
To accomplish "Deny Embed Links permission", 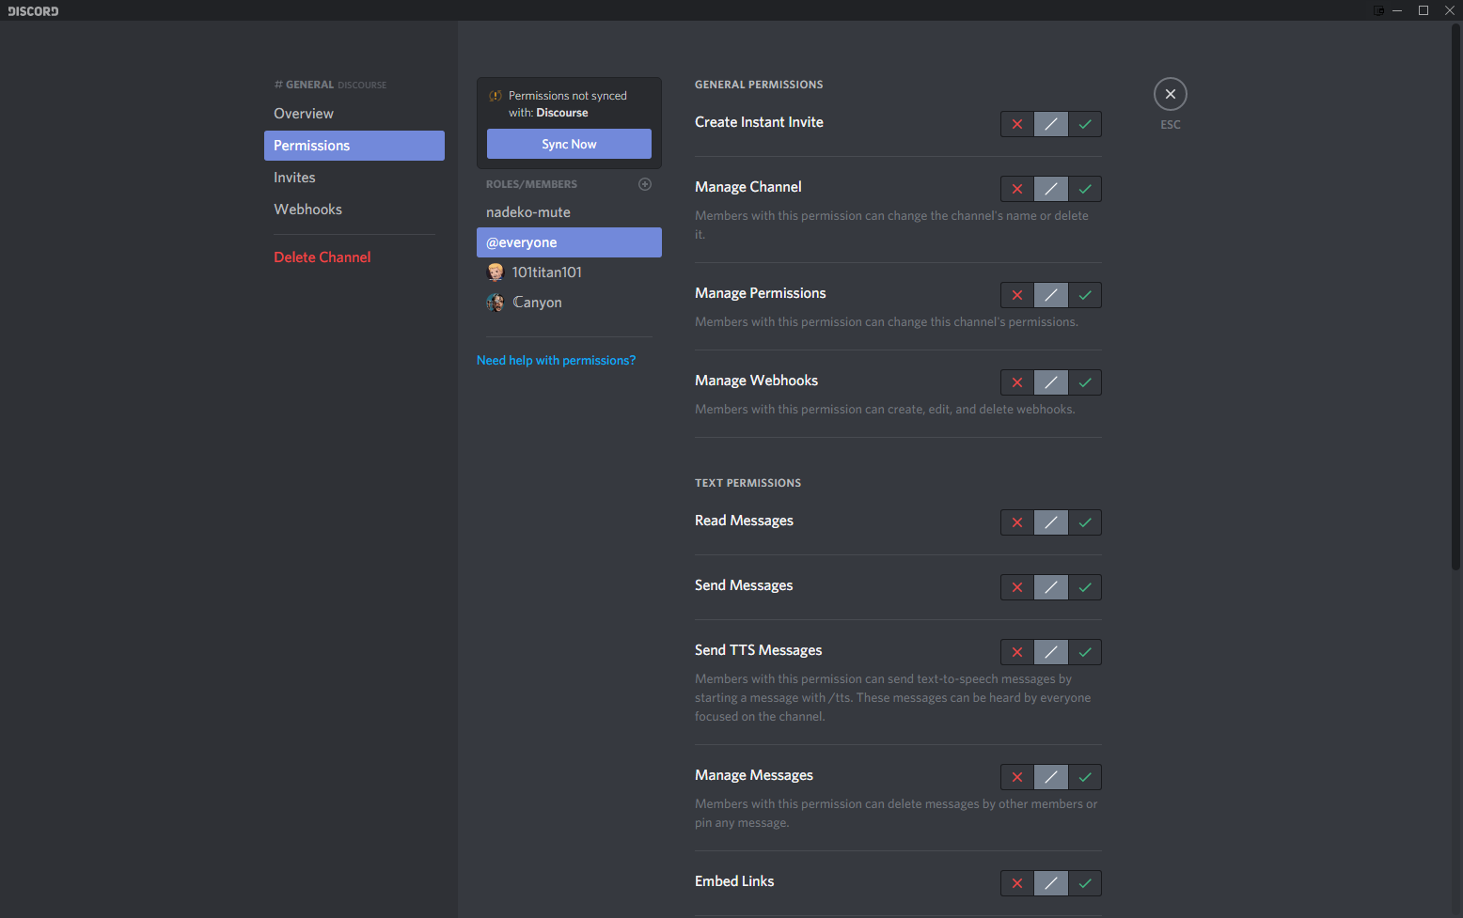I will pyautogui.click(x=1016, y=883).
